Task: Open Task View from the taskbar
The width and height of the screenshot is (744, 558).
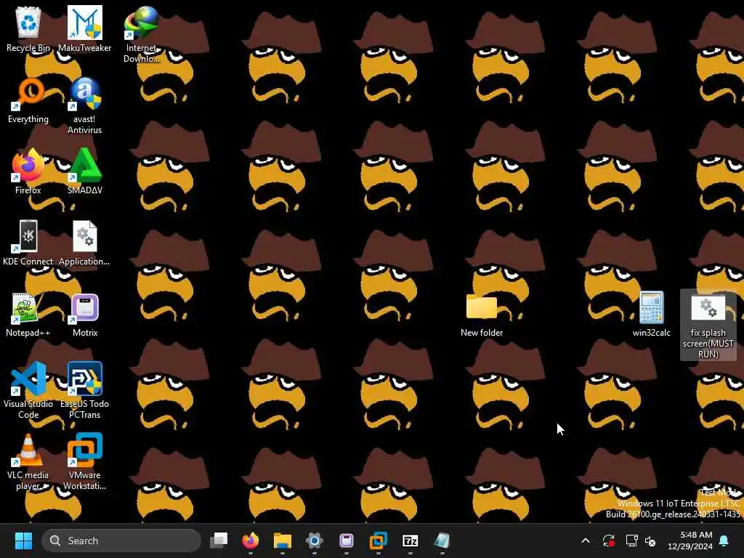Action: [219, 541]
